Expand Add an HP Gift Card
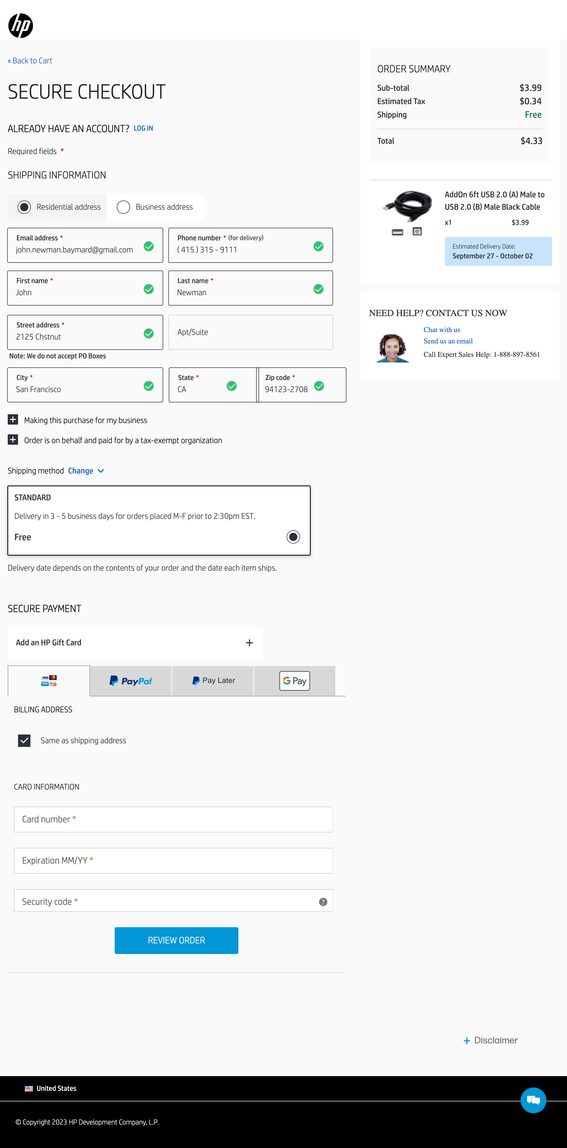 click(249, 642)
